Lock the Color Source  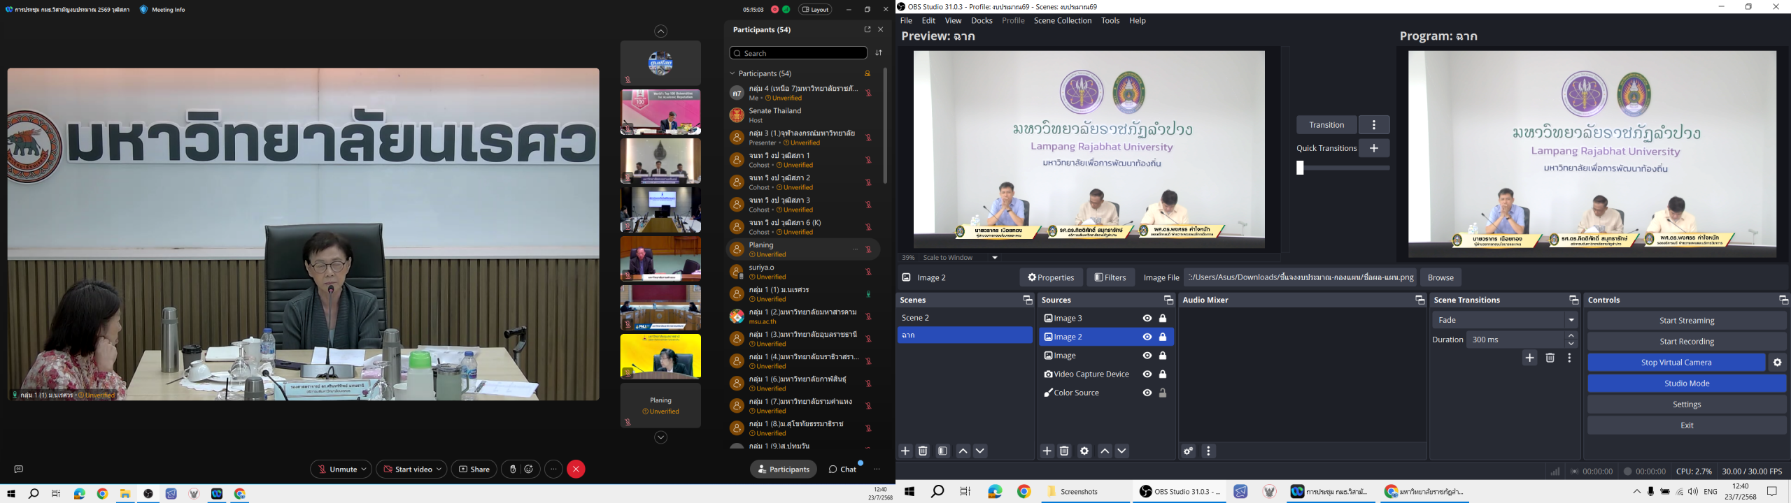[1163, 393]
